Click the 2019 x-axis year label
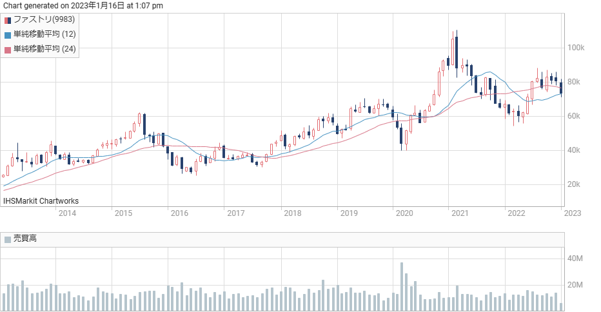 349,213
